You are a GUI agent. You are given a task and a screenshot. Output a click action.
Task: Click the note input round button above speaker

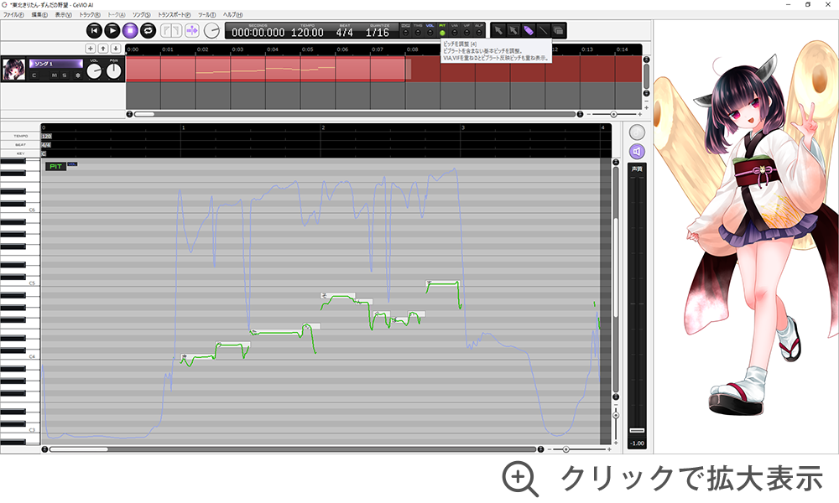point(637,132)
